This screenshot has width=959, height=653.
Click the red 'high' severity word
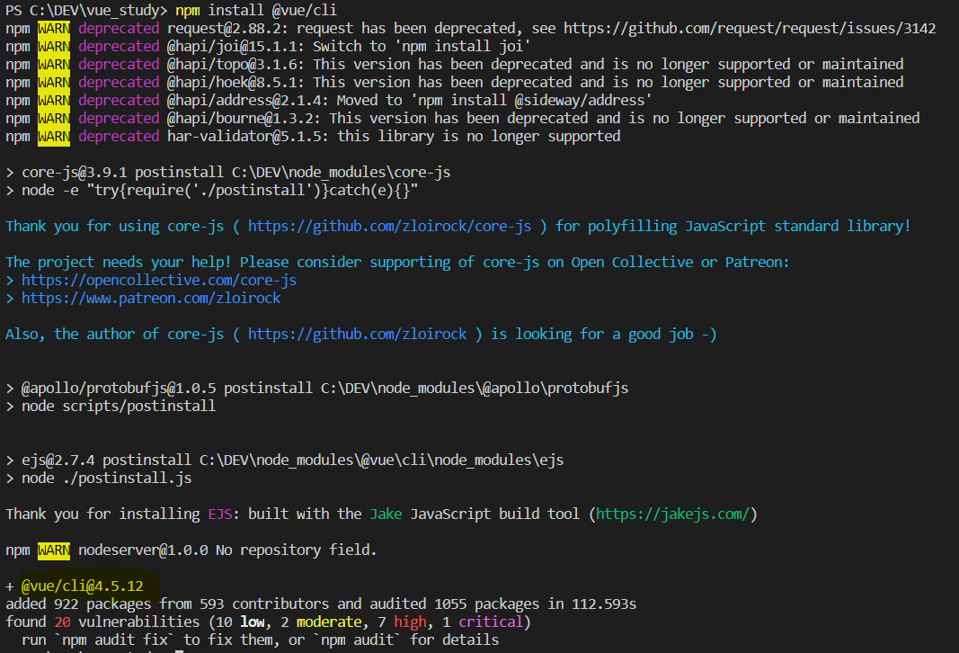[410, 622]
